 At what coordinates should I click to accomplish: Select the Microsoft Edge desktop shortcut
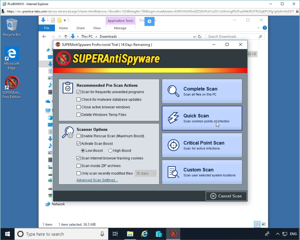[x=12, y=58]
